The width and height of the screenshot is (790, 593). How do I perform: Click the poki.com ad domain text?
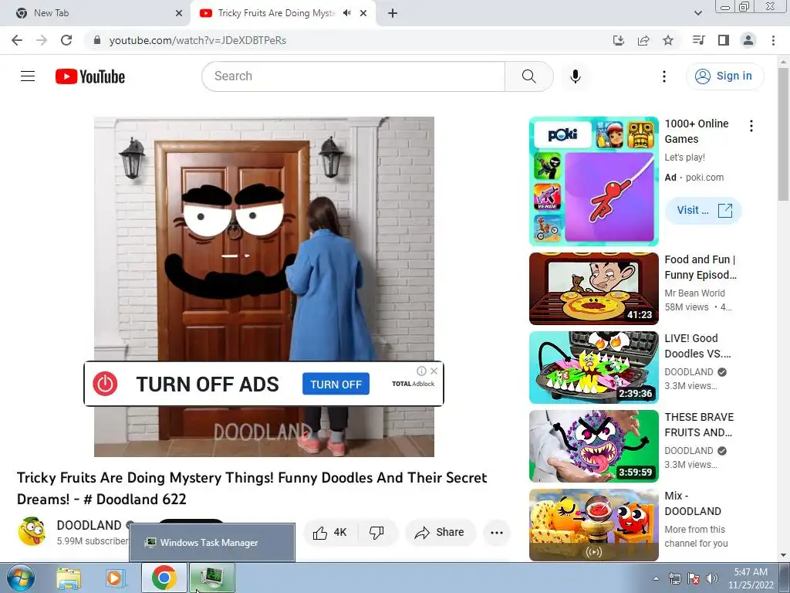coord(704,178)
